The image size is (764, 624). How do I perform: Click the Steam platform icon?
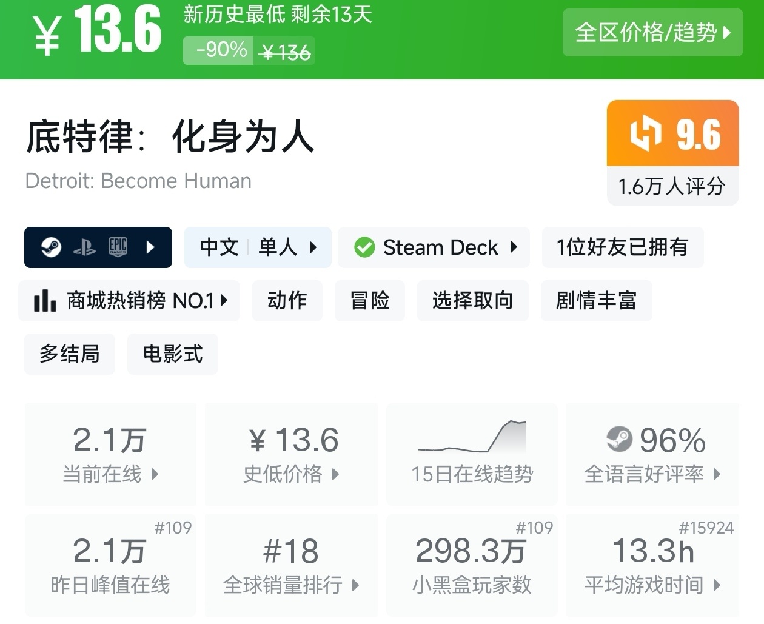pos(51,247)
